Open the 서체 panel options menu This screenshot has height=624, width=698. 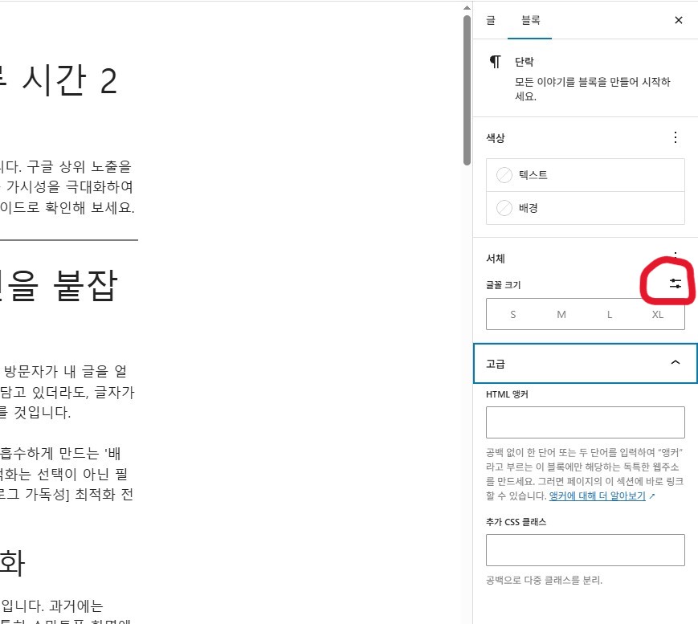[x=676, y=255]
